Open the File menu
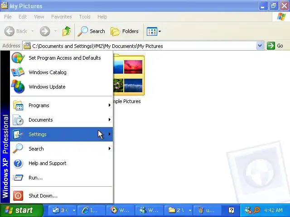290x217 pixels. (8, 17)
